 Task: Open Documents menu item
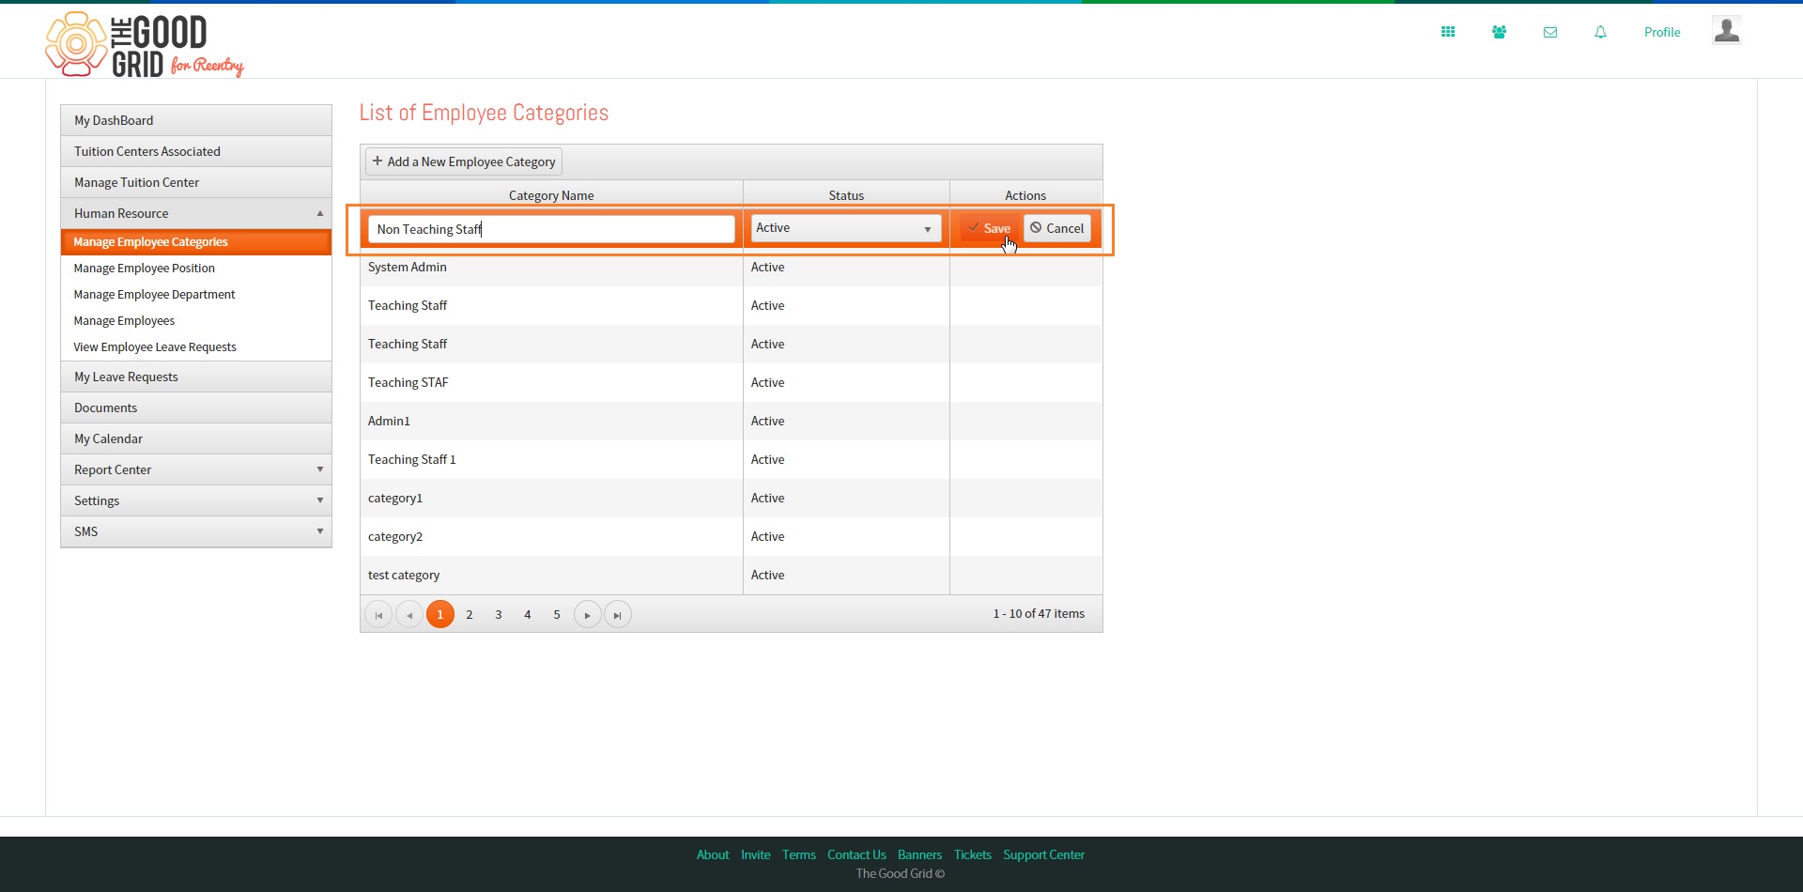tap(196, 408)
